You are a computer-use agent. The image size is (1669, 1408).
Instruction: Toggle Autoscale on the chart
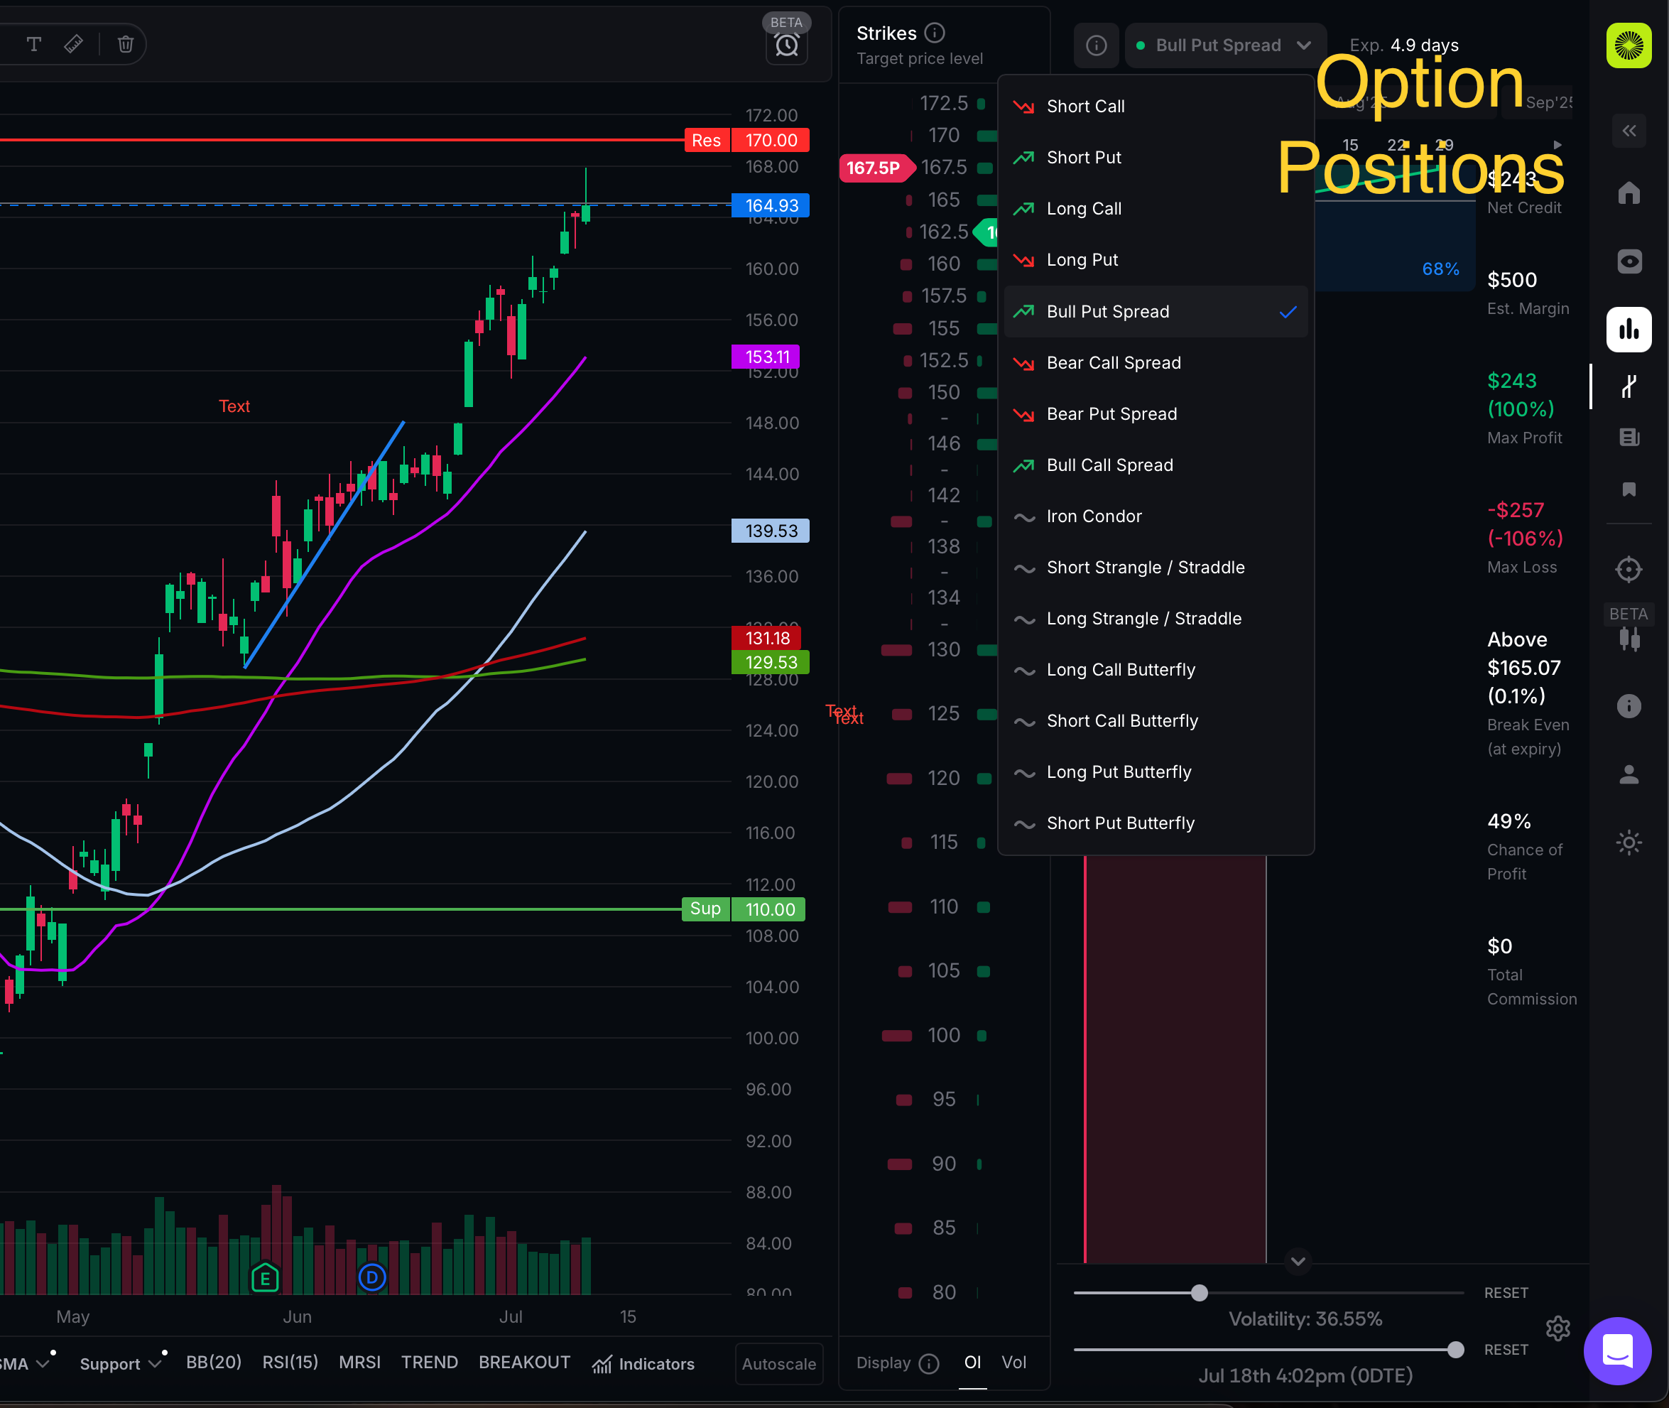(778, 1364)
